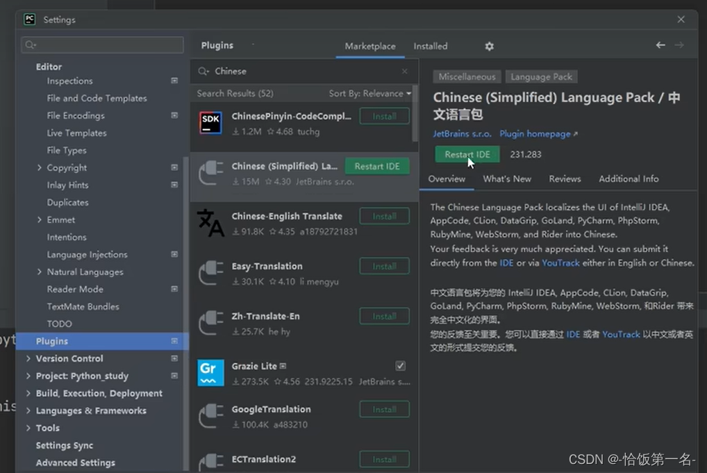Expand the Copyright tree node

pyautogui.click(x=39, y=167)
